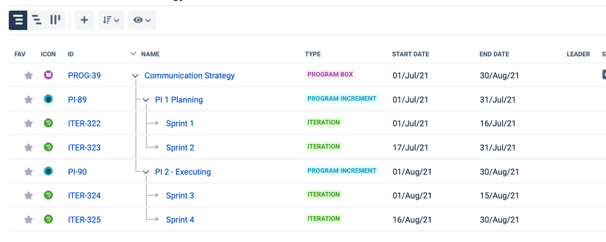Image resolution: width=606 pixels, height=242 pixels.
Task: Switch to the list view icon
Action: [x=18, y=20]
